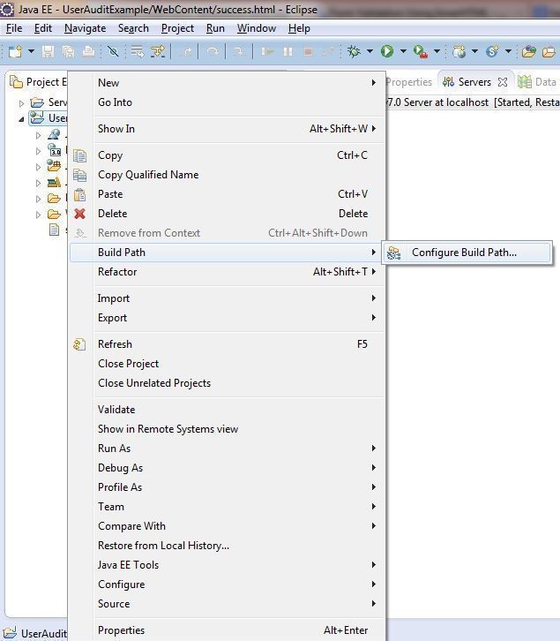Image resolution: width=560 pixels, height=641 pixels.
Task: Select New in the context menu
Action: click(227, 83)
